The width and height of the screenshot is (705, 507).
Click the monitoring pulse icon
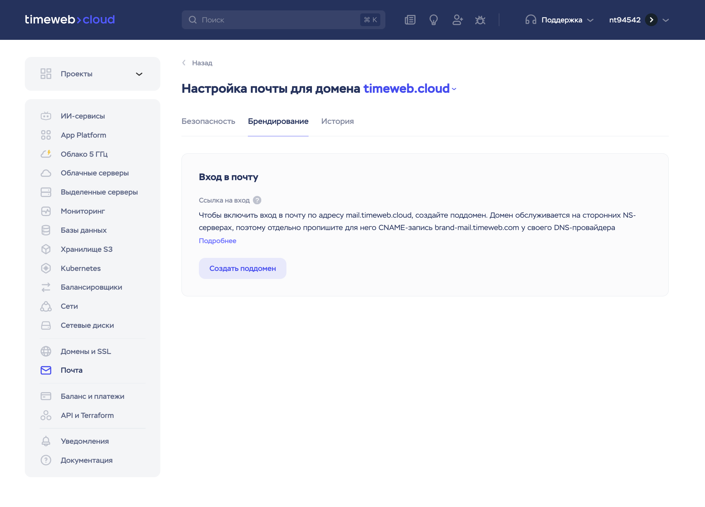[x=46, y=211]
